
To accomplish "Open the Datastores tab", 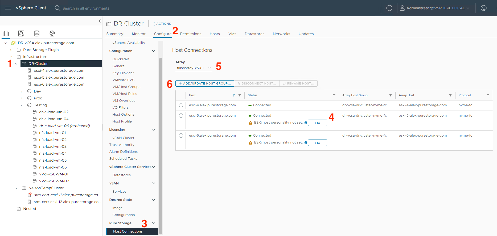I will pos(254,34).
